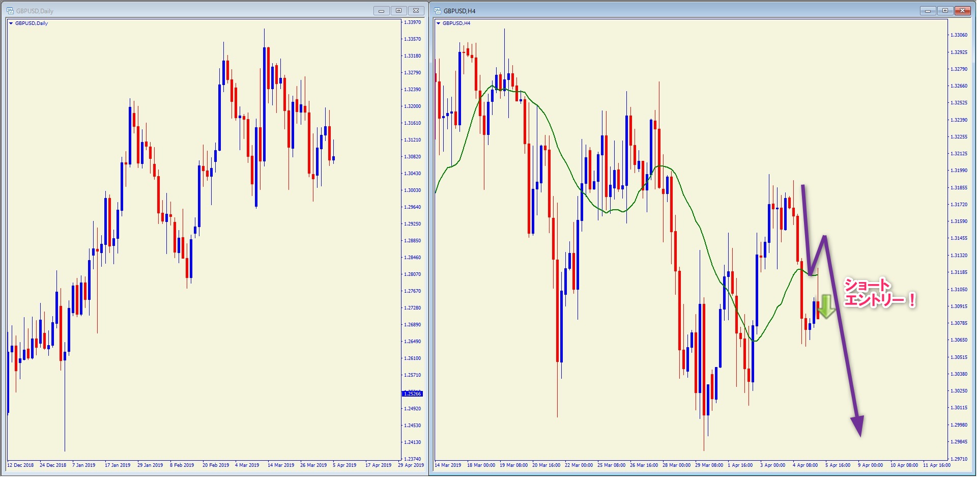This screenshot has width=977, height=477.
Task: Restore the GBPUSD,Daily chart window
Action: pyautogui.click(x=398, y=11)
